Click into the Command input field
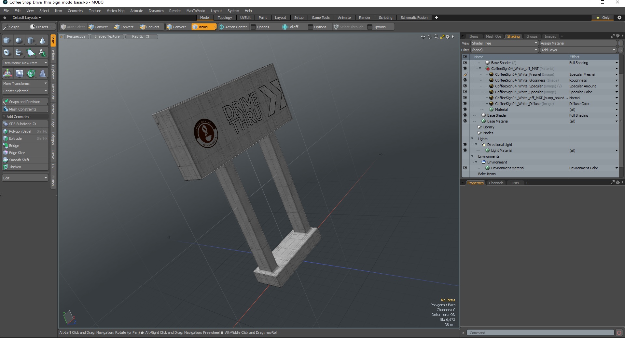The image size is (625, 338). point(540,332)
